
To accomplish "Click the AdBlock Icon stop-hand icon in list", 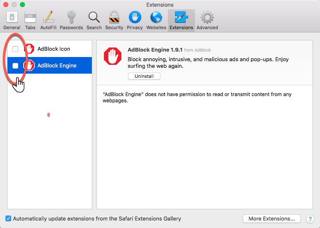I will click(29, 49).
